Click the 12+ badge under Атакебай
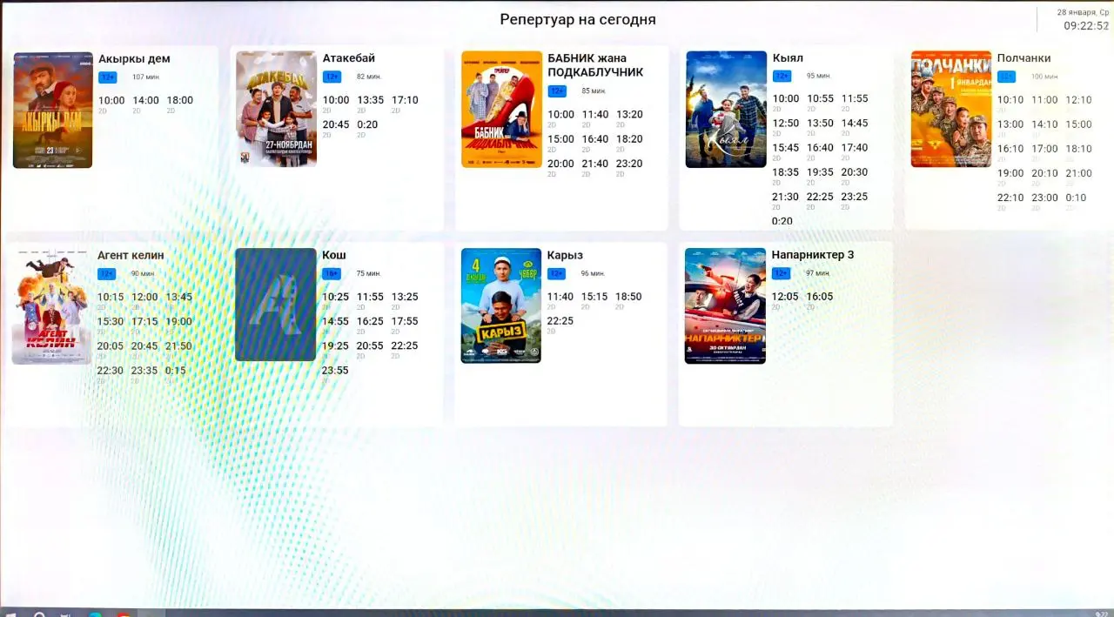Viewport: 1114px width, 617px height. pos(332,77)
